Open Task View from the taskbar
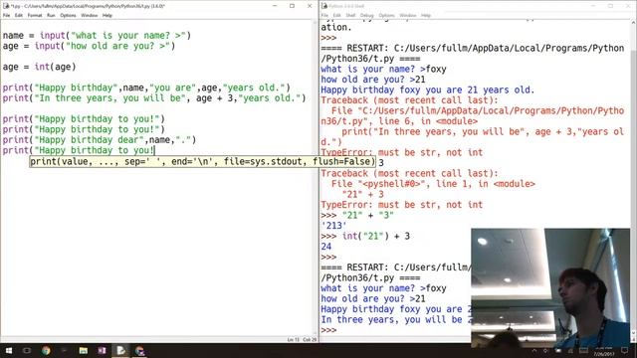The image size is (637, 358). pyautogui.click(x=27, y=351)
